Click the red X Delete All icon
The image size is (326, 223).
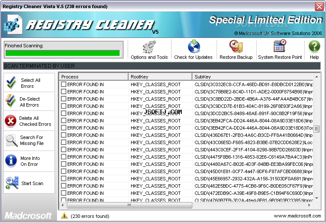(11, 121)
